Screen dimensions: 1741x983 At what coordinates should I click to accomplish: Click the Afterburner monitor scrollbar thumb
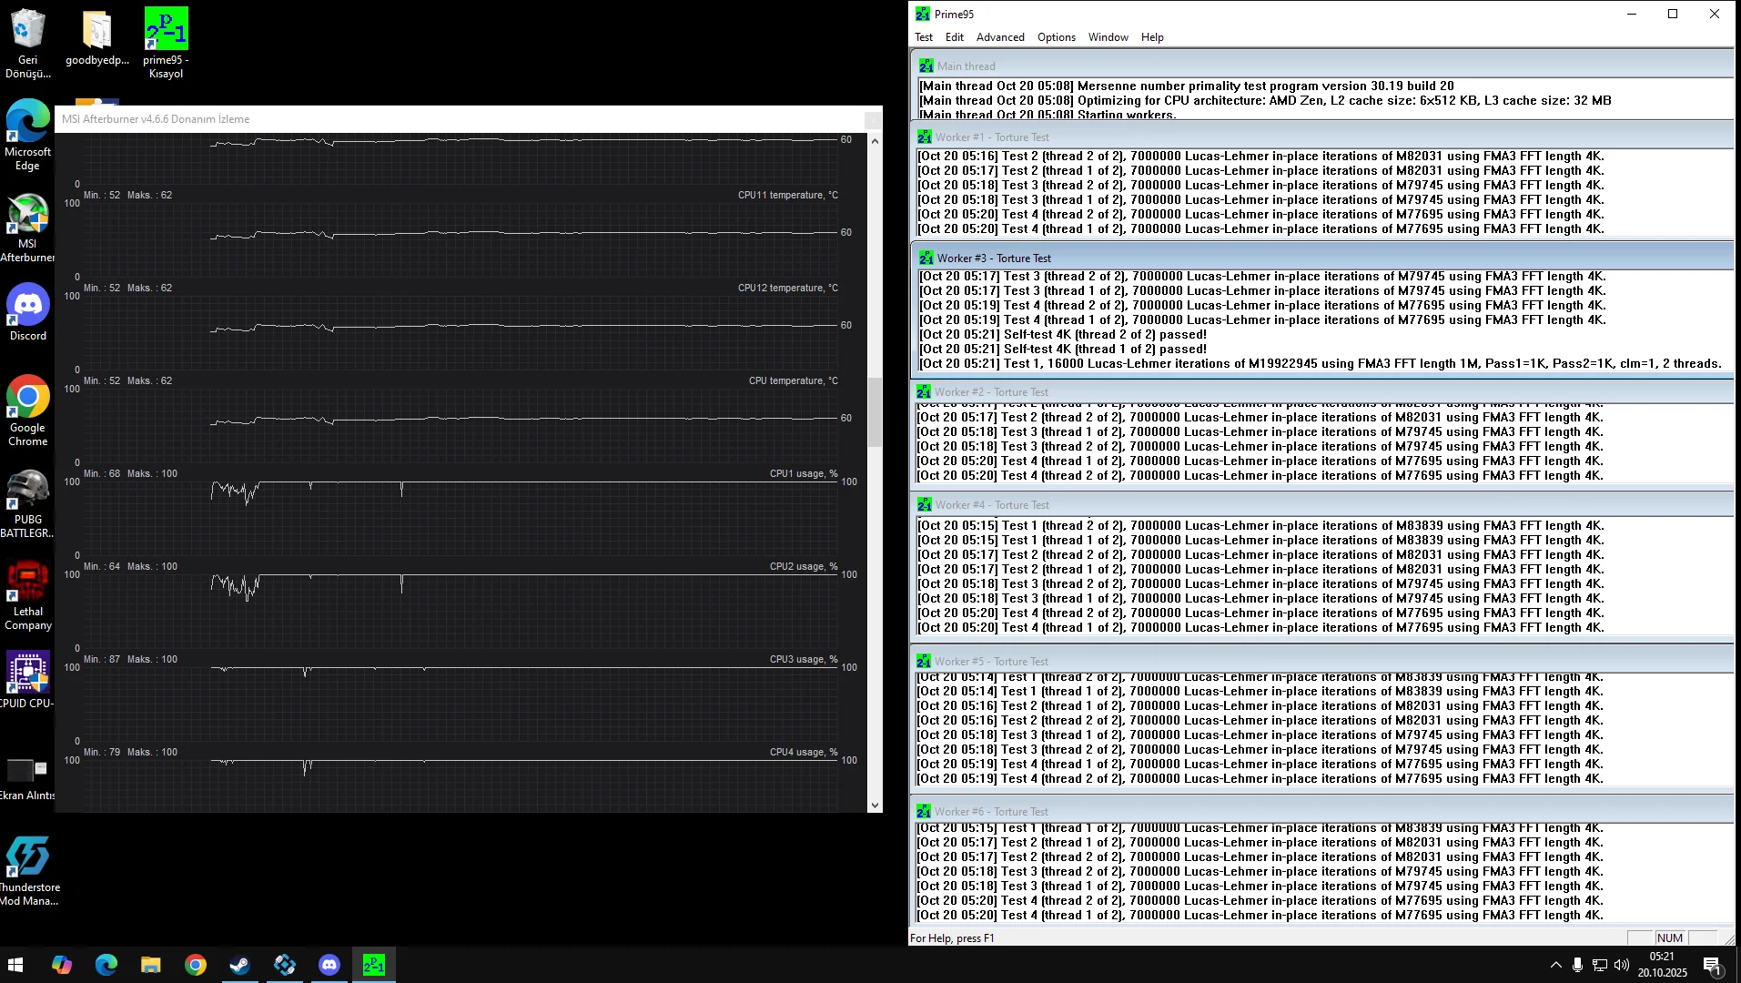875,412
